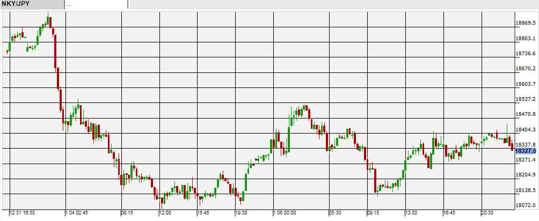Click the 08:15 time axis marker
Screen dimensions: 539x221
tap(127, 213)
